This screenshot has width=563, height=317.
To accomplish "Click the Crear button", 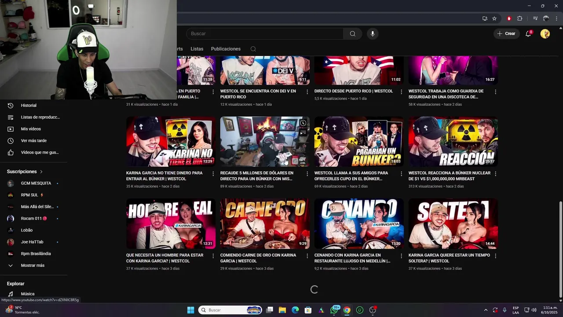I will pos(506,34).
